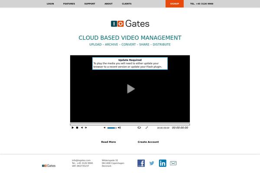Image resolution: width=260 pixels, height=173 pixels.
Task: Click the telephone number in top bar
Action: (201, 3)
